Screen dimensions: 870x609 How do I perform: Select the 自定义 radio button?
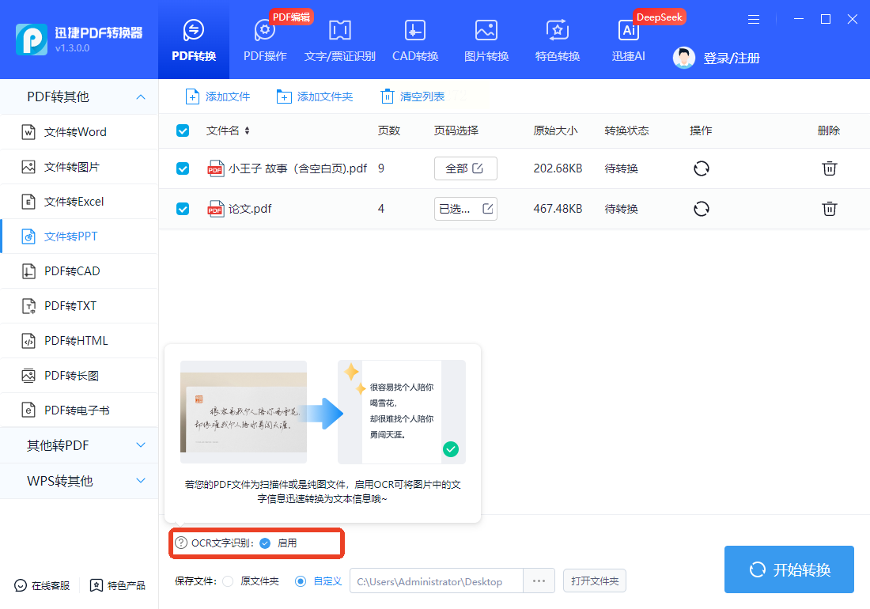pyautogui.click(x=301, y=581)
